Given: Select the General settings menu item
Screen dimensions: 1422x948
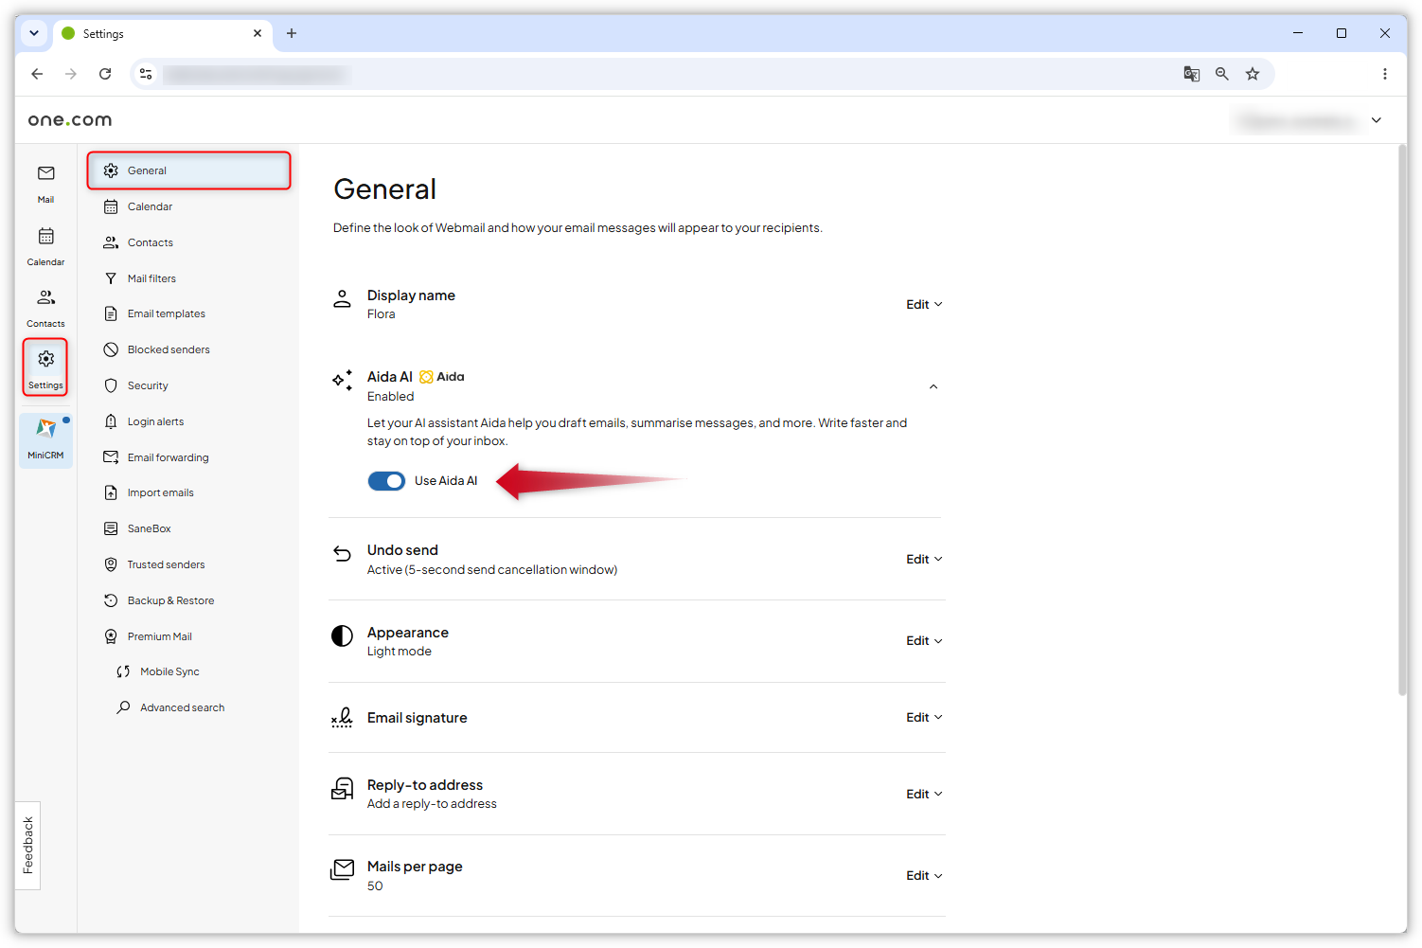Looking at the screenshot, I should 189,170.
